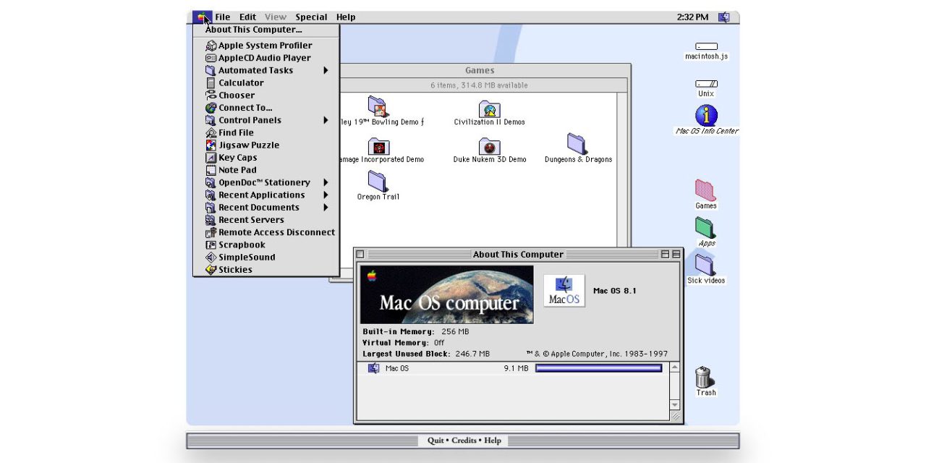Toggle windowshade collapse on About This Computer
This screenshot has height=463, width=926.
tap(676, 255)
